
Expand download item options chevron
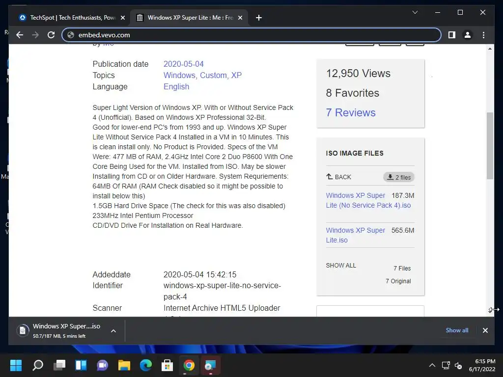(113, 331)
